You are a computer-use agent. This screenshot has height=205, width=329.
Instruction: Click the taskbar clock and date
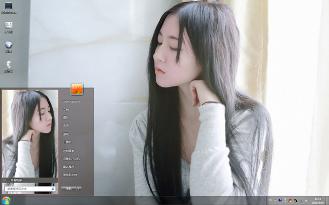point(318,201)
